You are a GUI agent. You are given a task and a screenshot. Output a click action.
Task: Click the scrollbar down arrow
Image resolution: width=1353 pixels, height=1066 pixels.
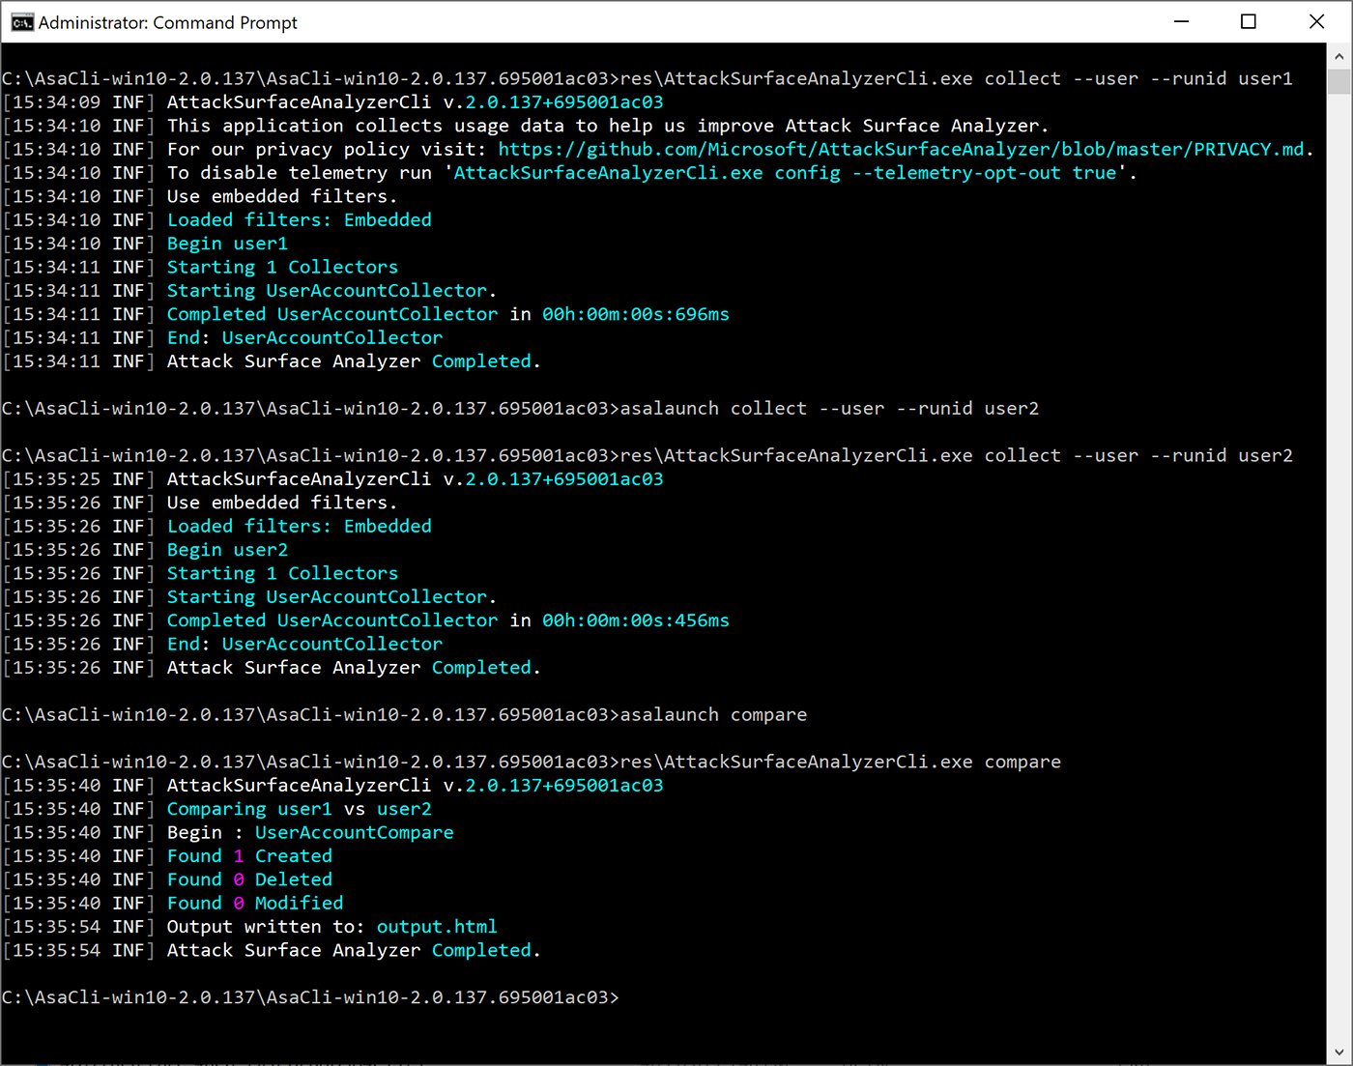click(1339, 1052)
